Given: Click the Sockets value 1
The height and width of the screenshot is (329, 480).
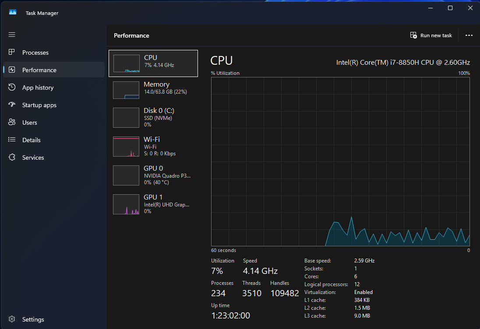Looking at the screenshot, I should (x=356, y=269).
